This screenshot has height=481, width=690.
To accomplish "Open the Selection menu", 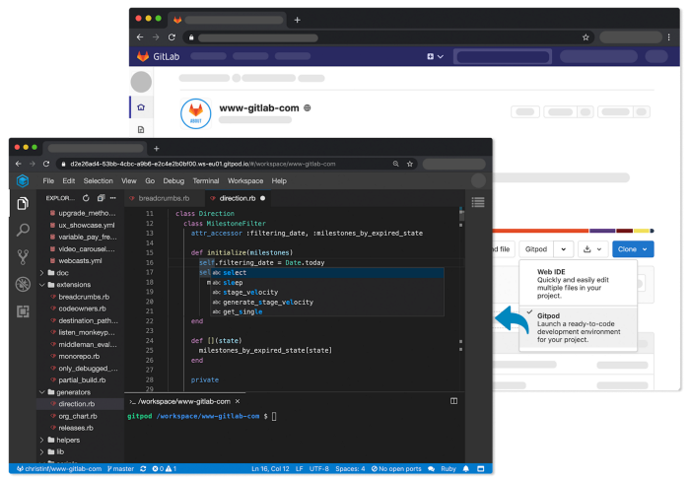I will [x=99, y=181].
